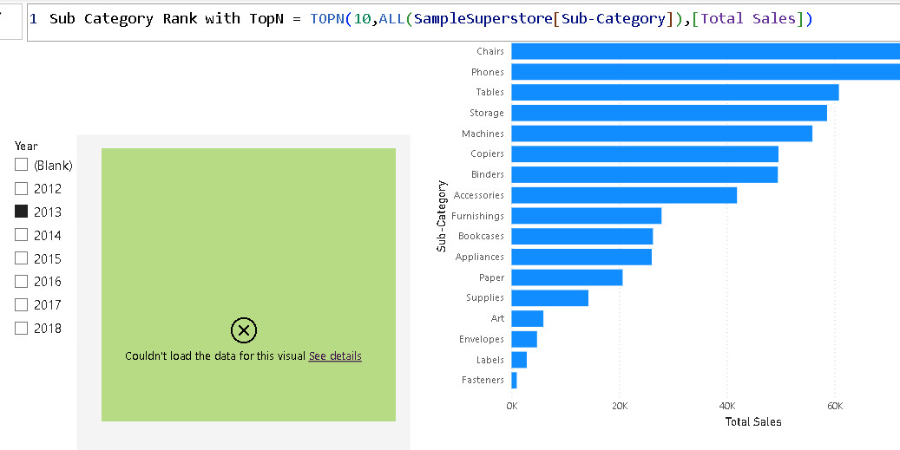Uncheck the 2013 year checkbox
The width and height of the screenshot is (900, 450).
(22, 212)
